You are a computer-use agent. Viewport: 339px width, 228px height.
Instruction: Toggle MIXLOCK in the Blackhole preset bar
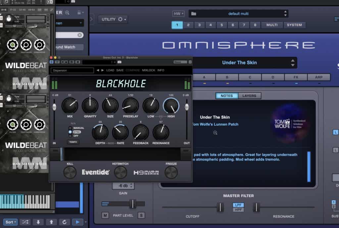(149, 70)
